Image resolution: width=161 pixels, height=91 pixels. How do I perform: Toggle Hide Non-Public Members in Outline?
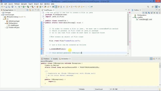(x=154, y=13)
